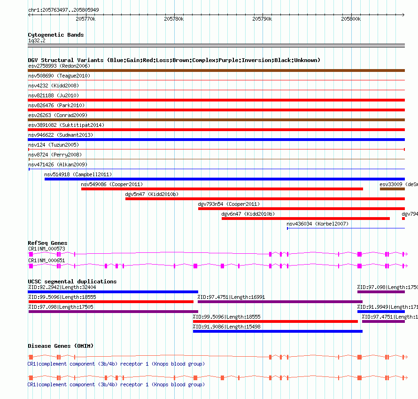Select the nsv821188 (Ju2010) red loss bar
Viewport: 418px width, 399px height.
point(216,100)
